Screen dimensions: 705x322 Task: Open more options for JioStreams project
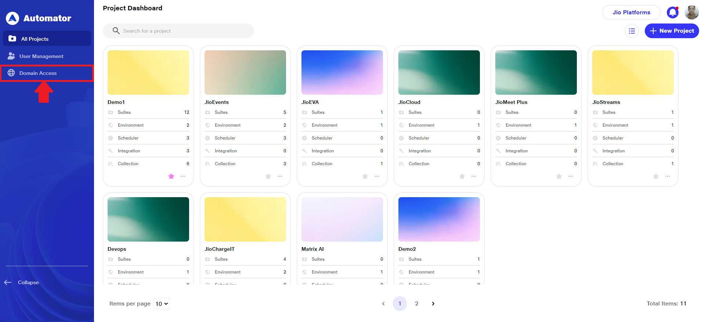668,177
